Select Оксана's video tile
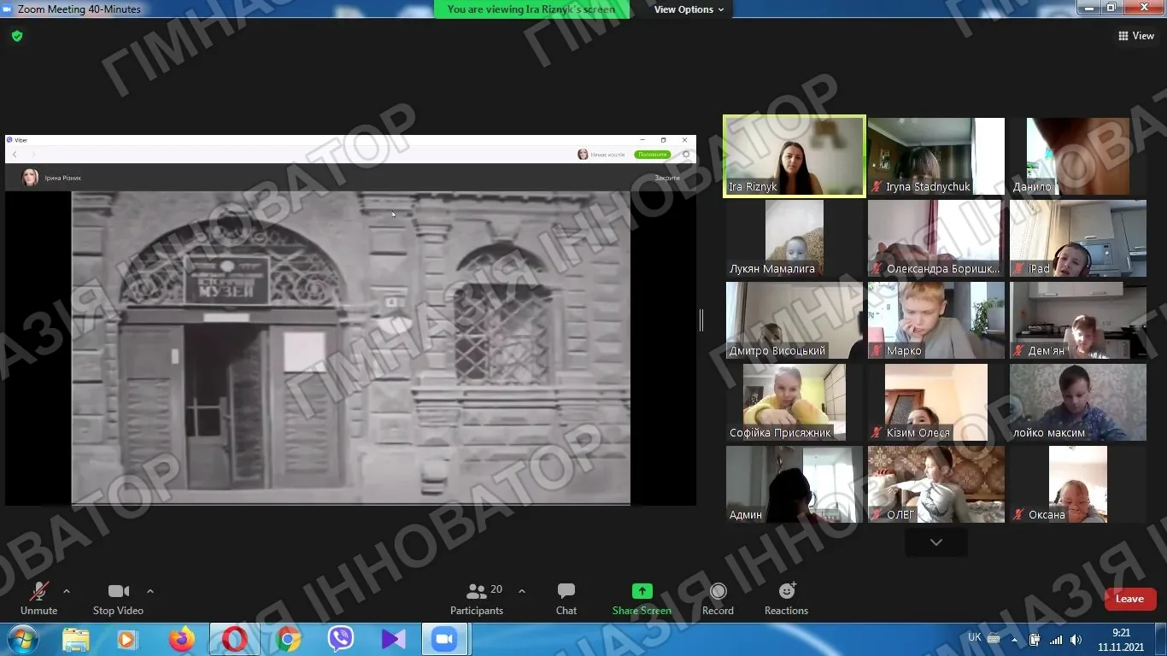Image resolution: width=1167 pixels, height=656 pixels. click(1078, 484)
